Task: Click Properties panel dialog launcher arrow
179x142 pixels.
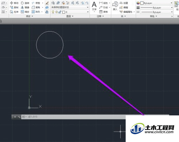Action: pos(172,16)
